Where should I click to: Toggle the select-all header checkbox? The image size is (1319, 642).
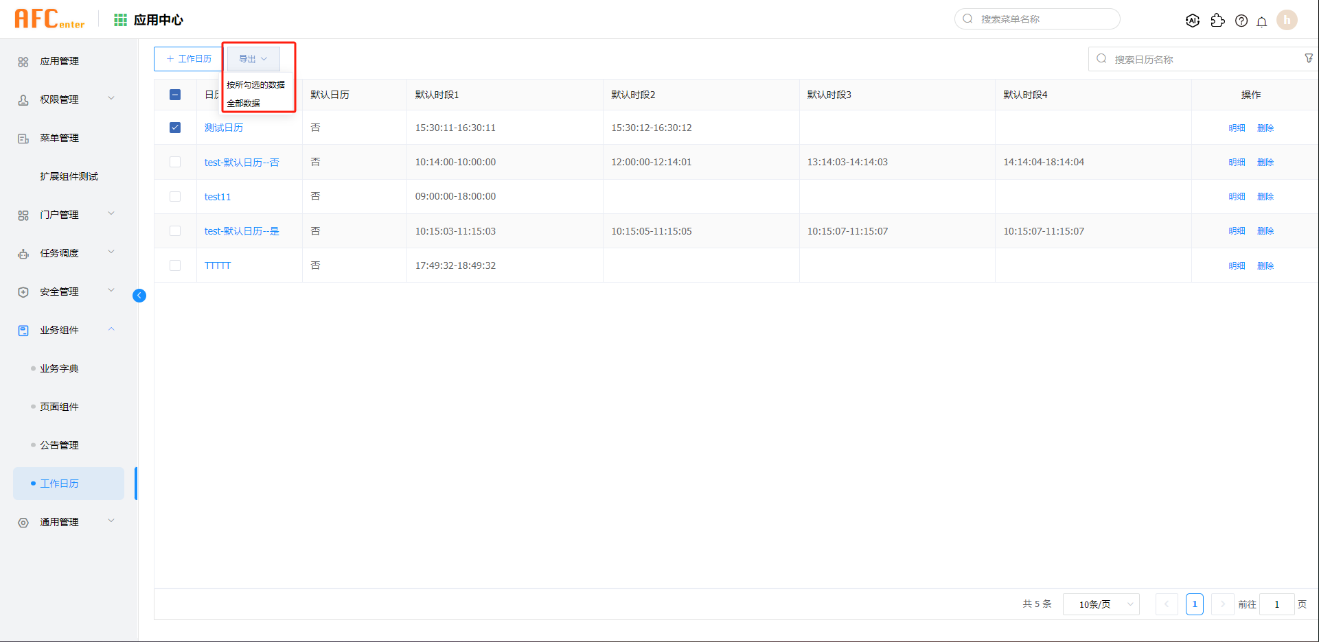pyautogui.click(x=175, y=95)
